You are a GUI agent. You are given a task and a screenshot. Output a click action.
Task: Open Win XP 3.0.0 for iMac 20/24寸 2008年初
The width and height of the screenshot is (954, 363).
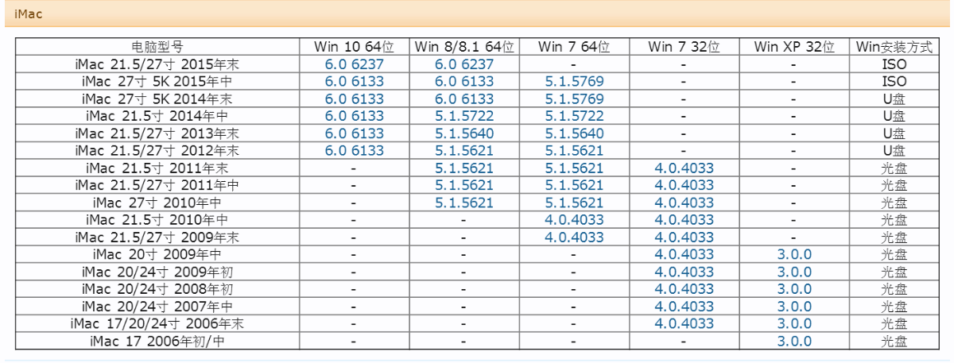tap(794, 289)
